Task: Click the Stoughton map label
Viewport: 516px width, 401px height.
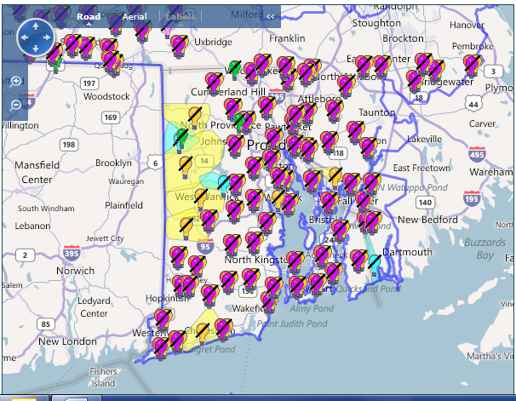Action: pos(376,23)
